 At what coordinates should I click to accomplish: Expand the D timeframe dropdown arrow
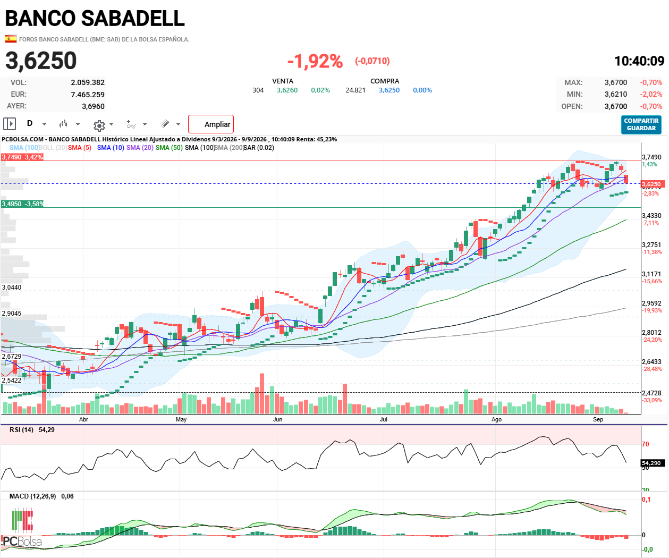pyautogui.click(x=44, y=124)
